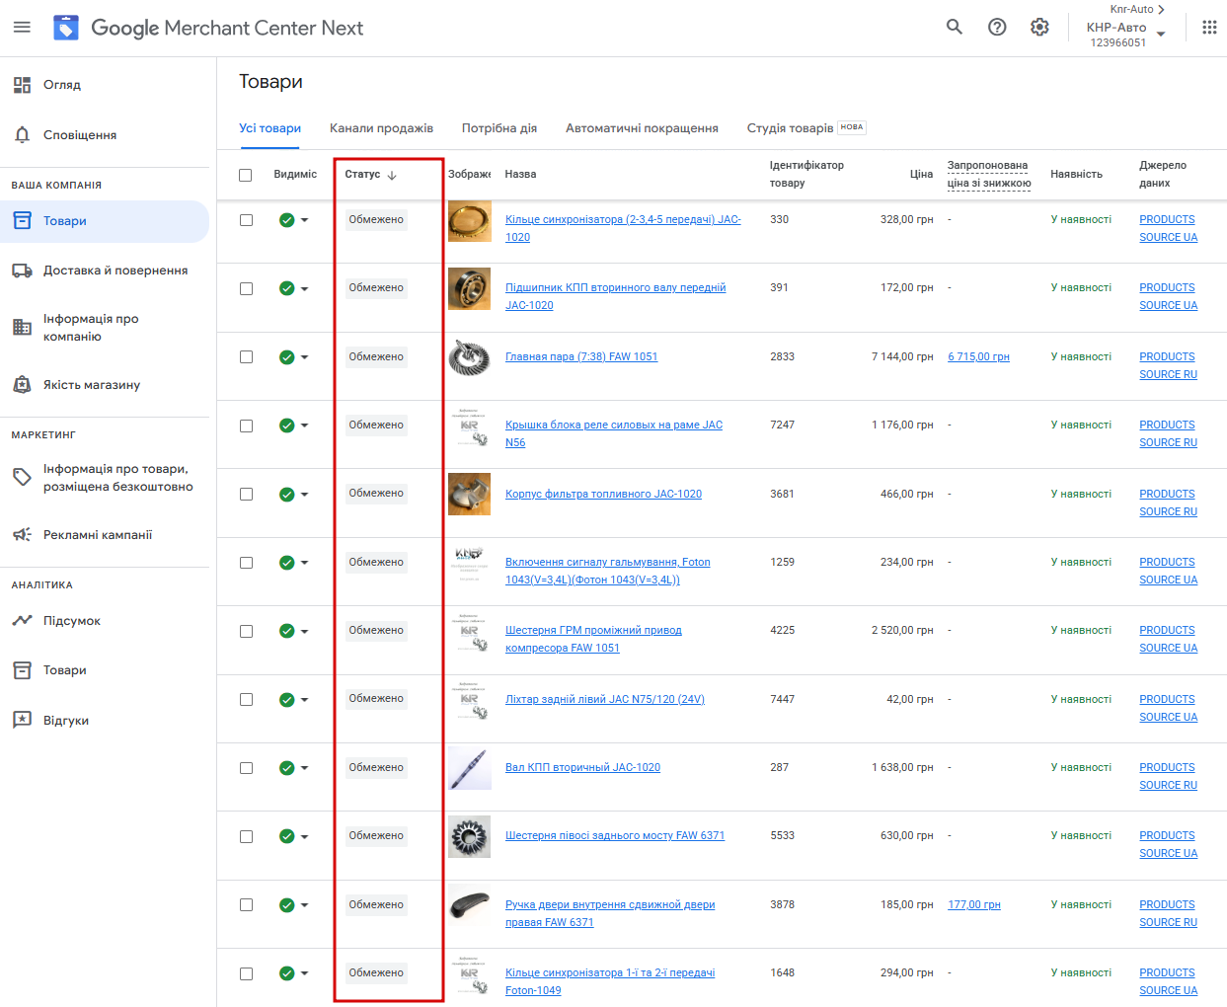The width and height of the screenshot is (1227, 1007).
Task: Open the help question mark icon
Action: [x=997, y=27]
